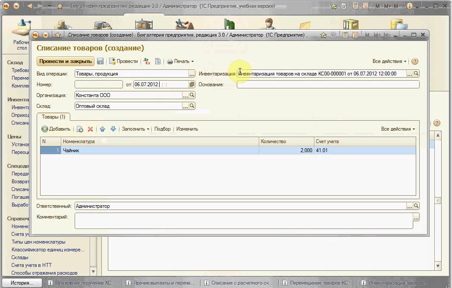Open the История button
Image resolution: width=452 pixels, height=288 pixels.
tap(22, 283)
